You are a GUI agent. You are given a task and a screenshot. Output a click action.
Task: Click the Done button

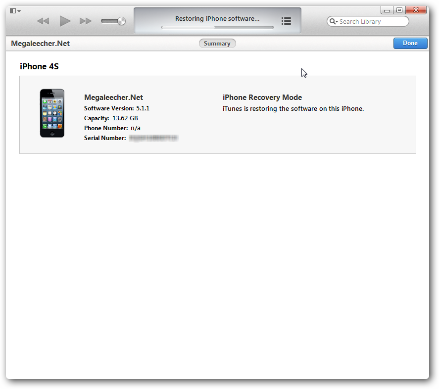pyautogui.click(x=410, y=43)
